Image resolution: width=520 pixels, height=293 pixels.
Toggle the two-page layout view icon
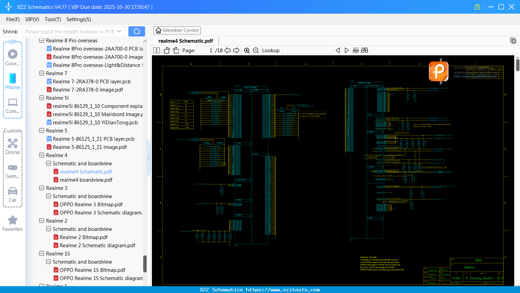[x=157, y=51]
